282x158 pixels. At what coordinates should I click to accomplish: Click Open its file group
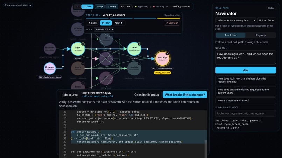tap(147, 95)
